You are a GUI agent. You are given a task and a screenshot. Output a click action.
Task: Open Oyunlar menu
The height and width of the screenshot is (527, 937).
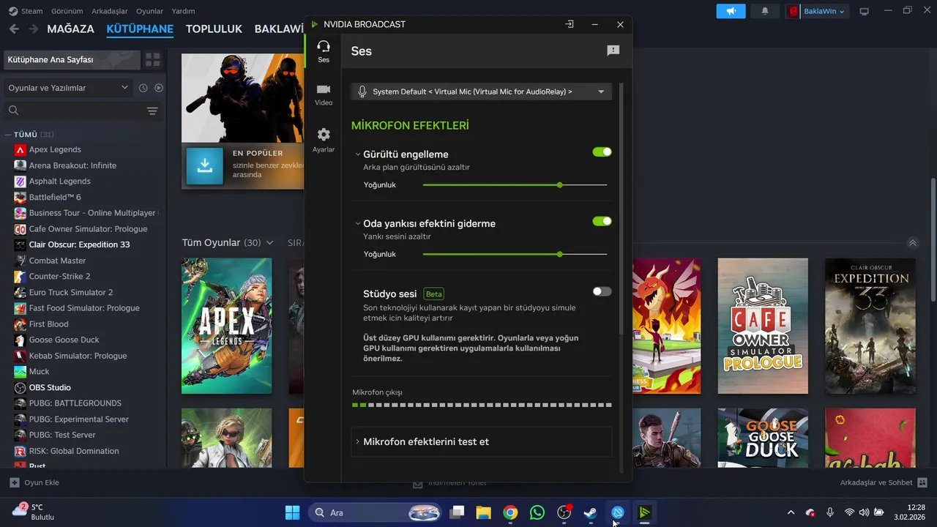click(149, 11)
